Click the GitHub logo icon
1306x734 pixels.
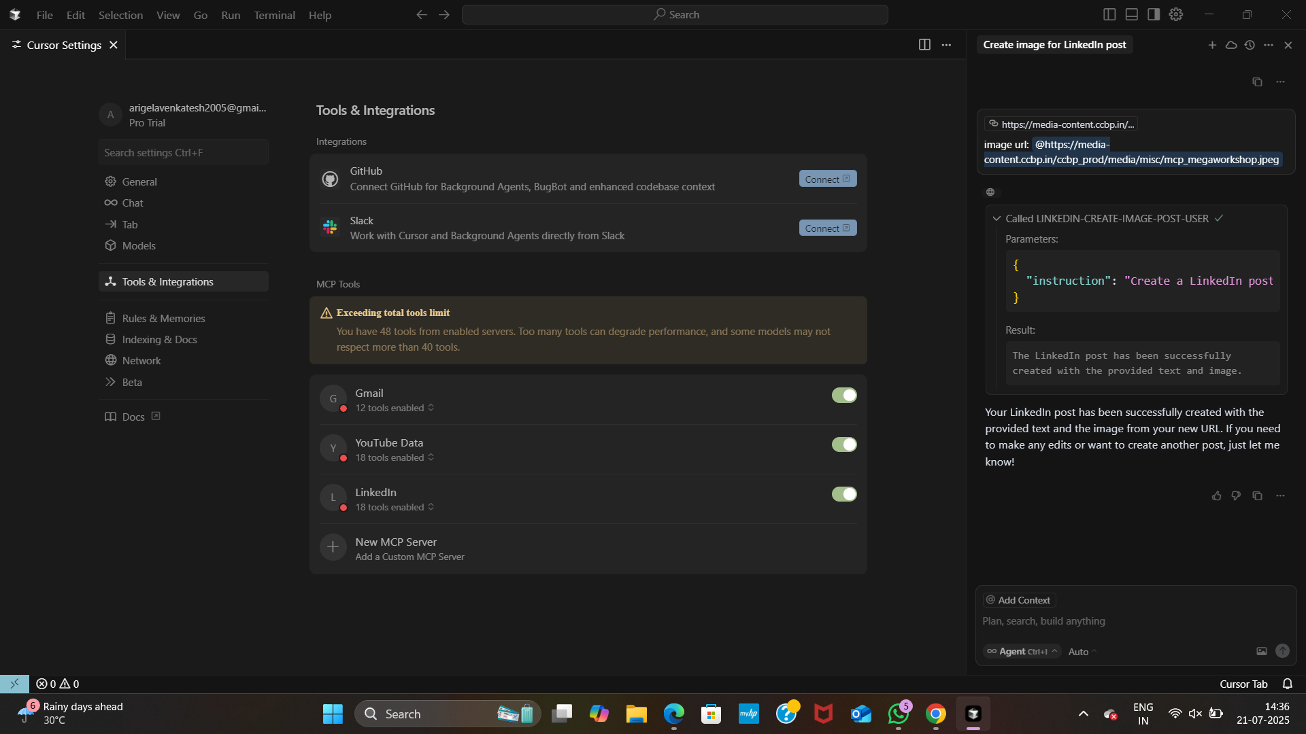[330, 179]
